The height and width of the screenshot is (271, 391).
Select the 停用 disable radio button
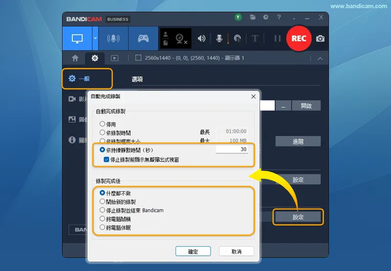point(102,124)
